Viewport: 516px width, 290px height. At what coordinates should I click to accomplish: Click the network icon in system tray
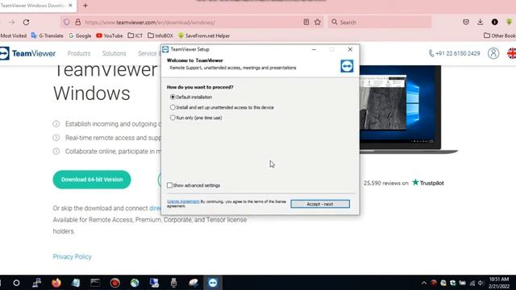[472, 283]
